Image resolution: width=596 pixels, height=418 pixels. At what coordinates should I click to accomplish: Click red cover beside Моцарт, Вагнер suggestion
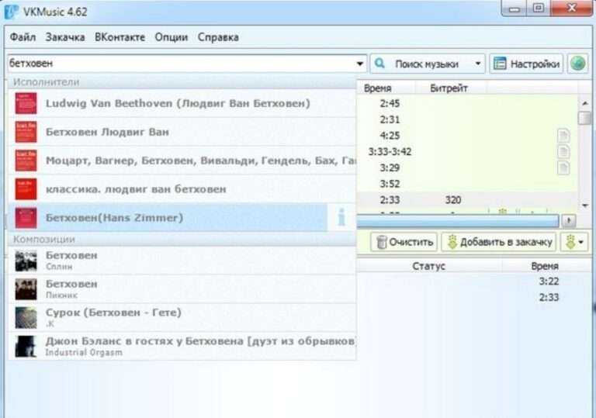(26, 161)
